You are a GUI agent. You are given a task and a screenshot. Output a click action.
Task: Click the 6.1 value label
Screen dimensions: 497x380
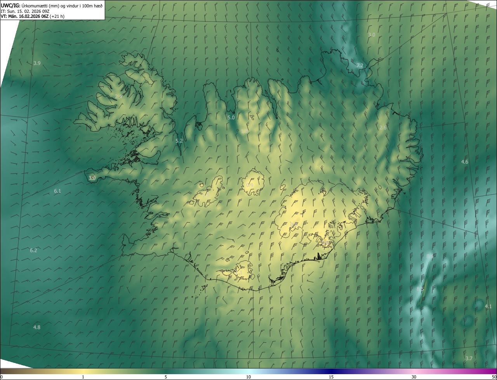point(57,191)
